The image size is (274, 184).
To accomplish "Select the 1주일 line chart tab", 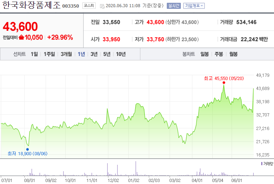I will (x=49, y=54).
